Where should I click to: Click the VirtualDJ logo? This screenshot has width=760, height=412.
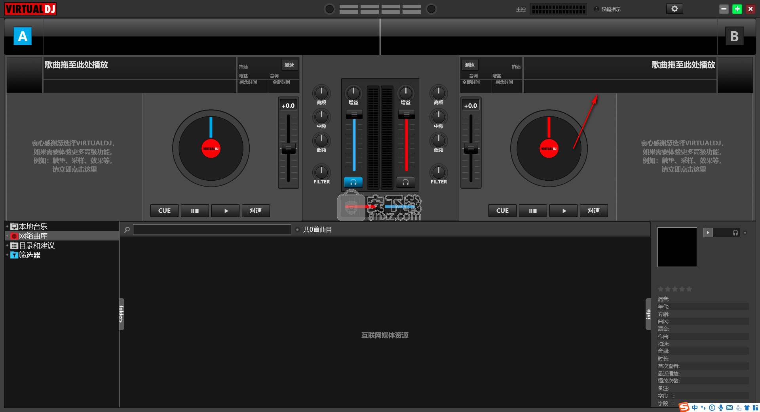30,9
